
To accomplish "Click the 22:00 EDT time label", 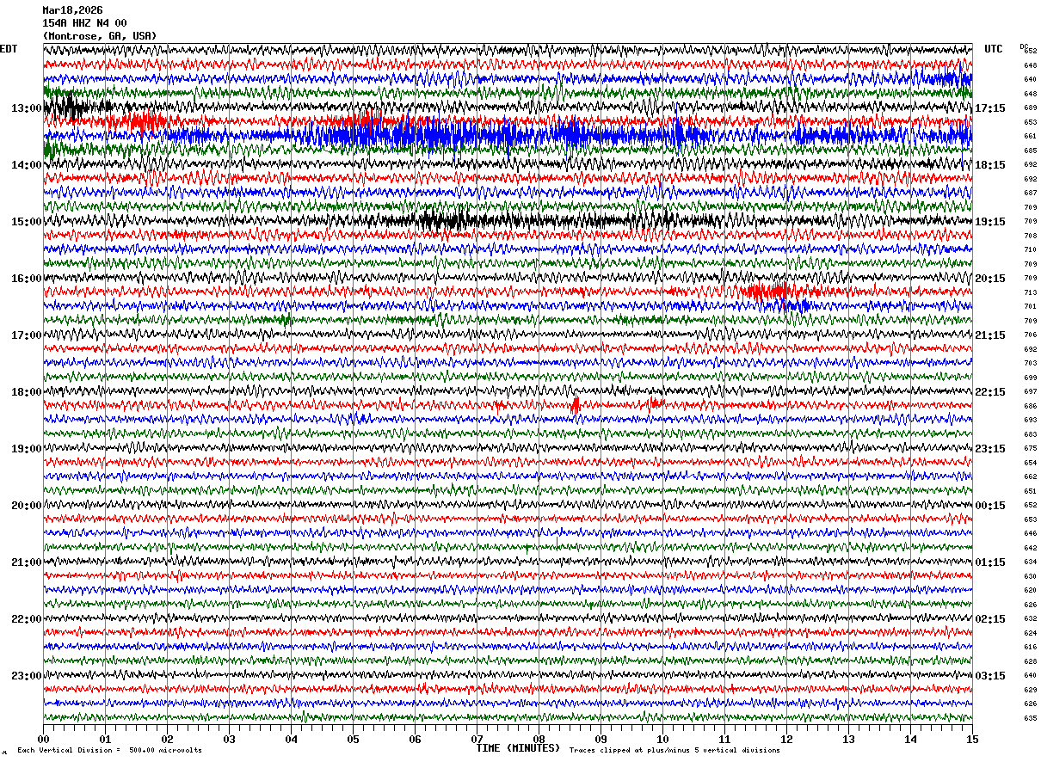I will click(x=26, y=619).
